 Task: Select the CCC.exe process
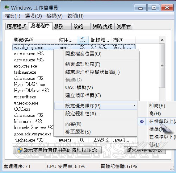pos(22,109)
